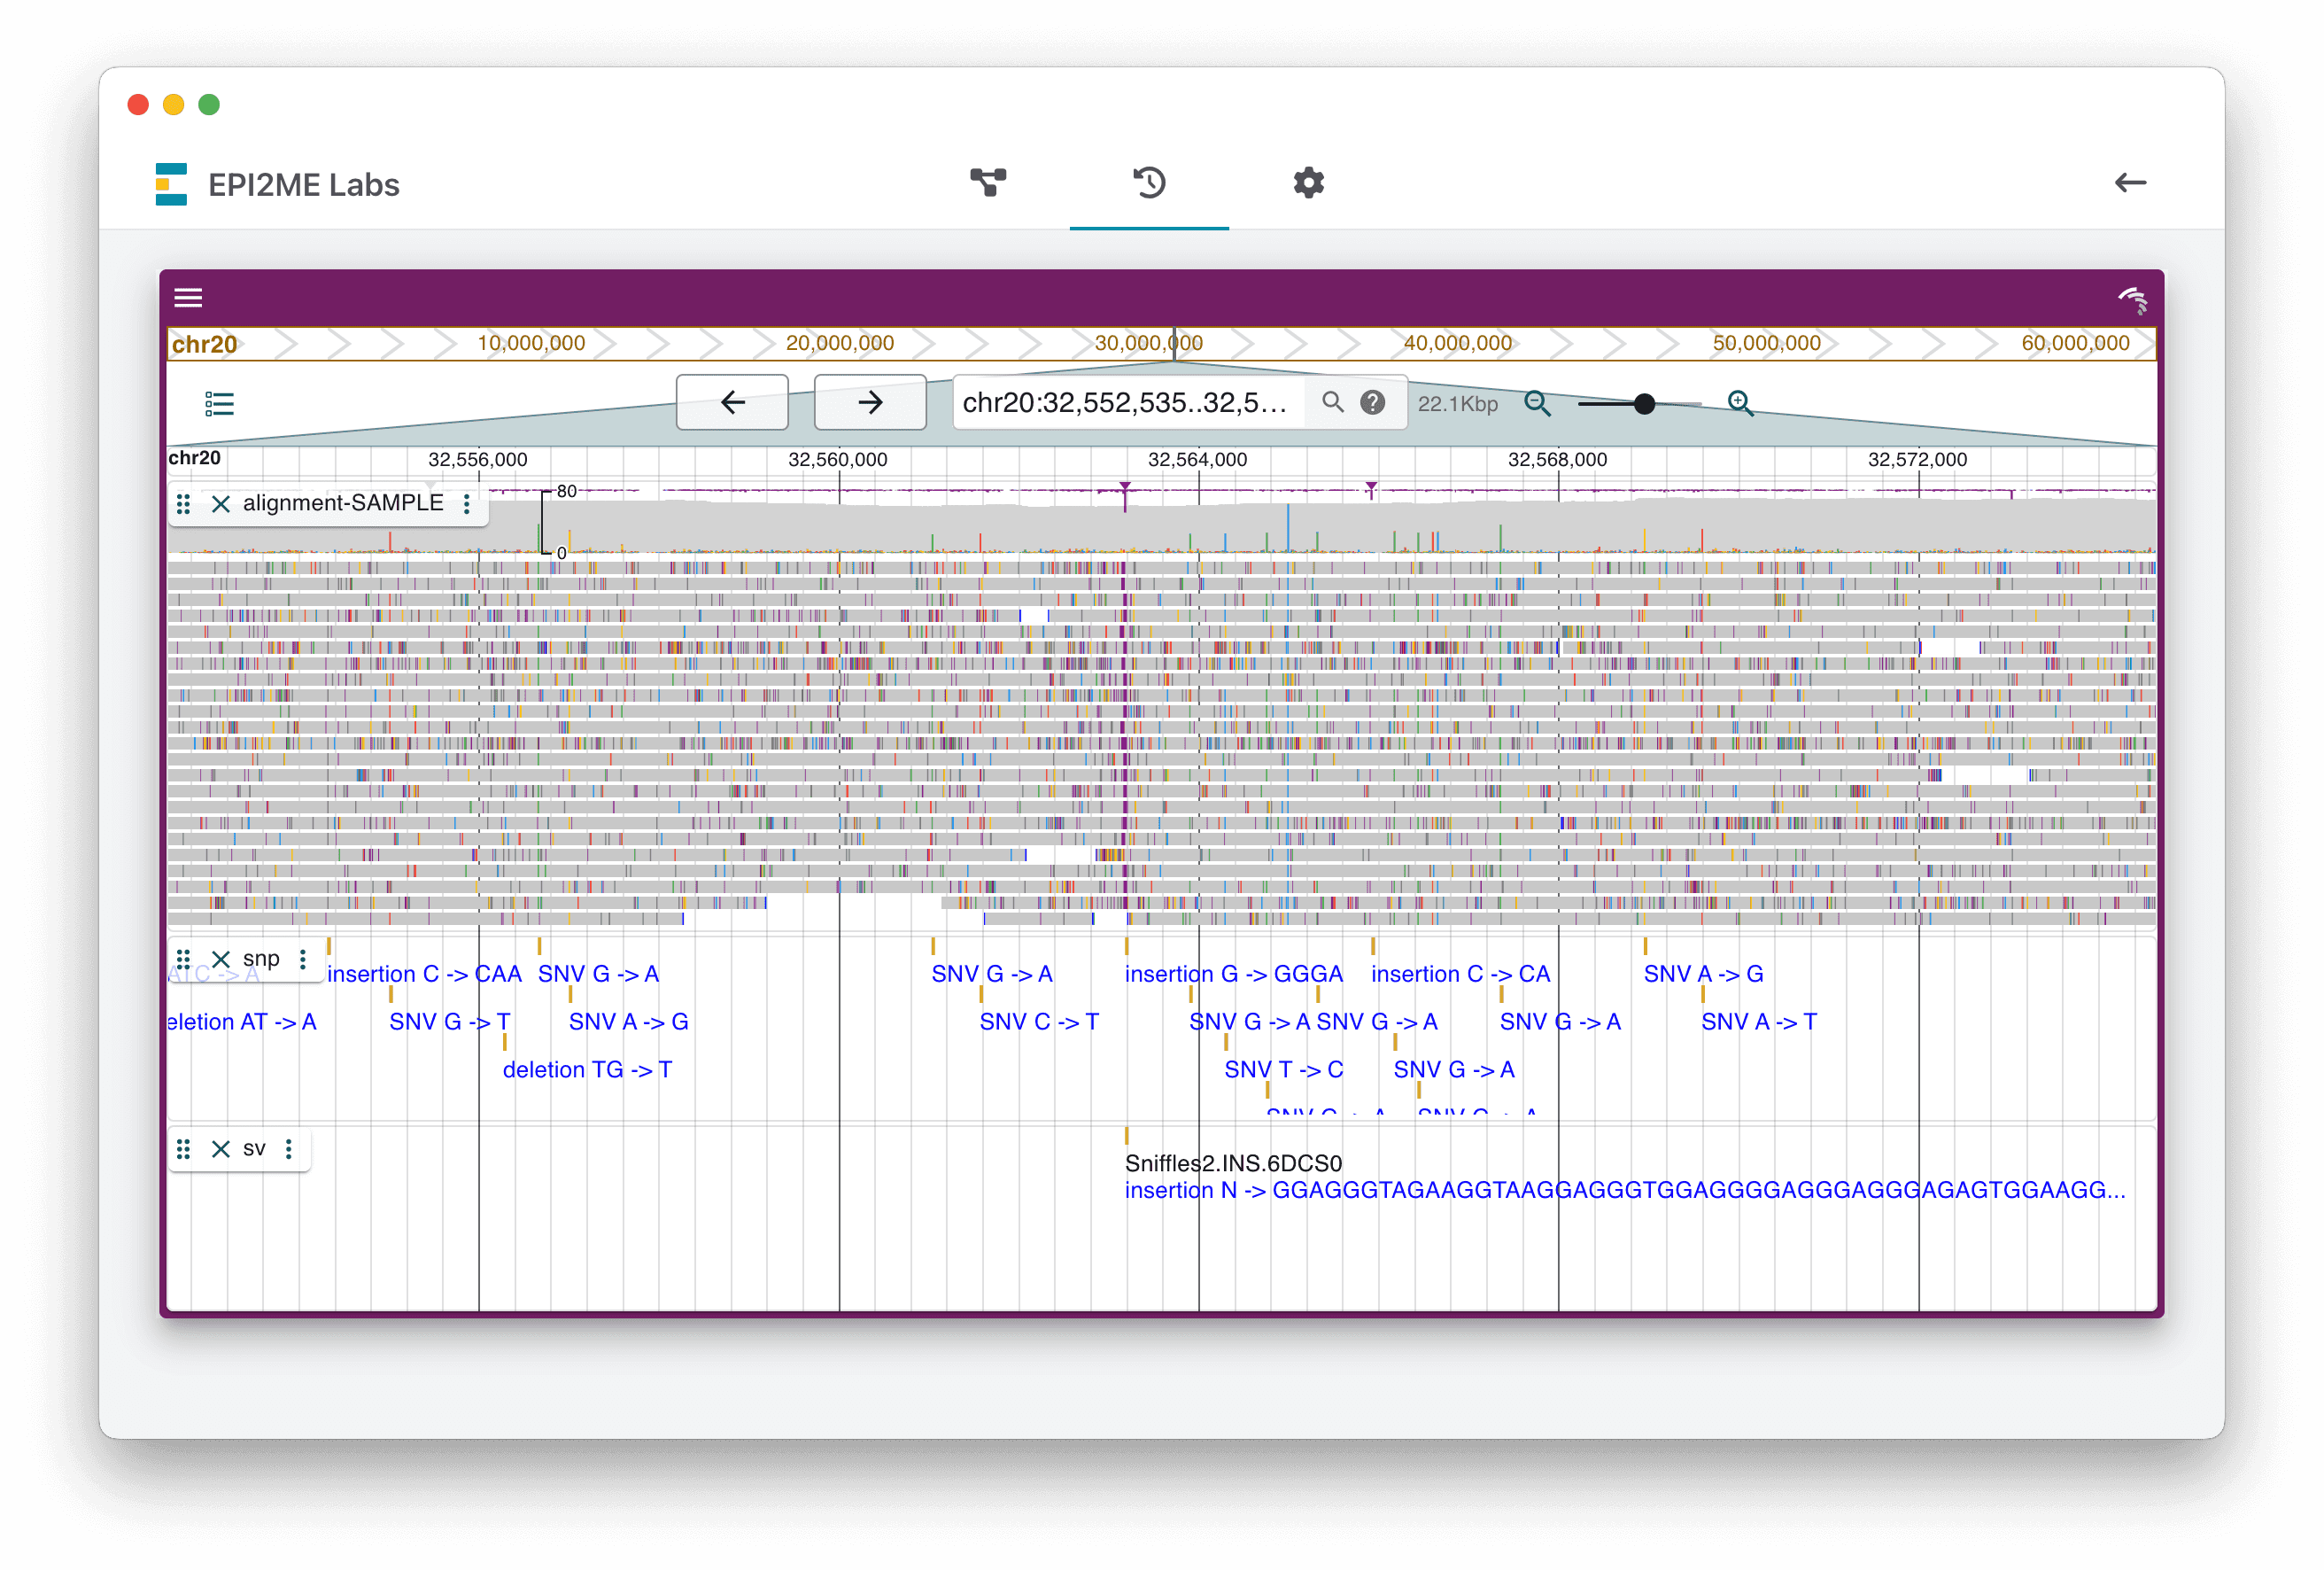
Task: Open the alignment-SAMPLE track options menu
Action: [467, 503]
